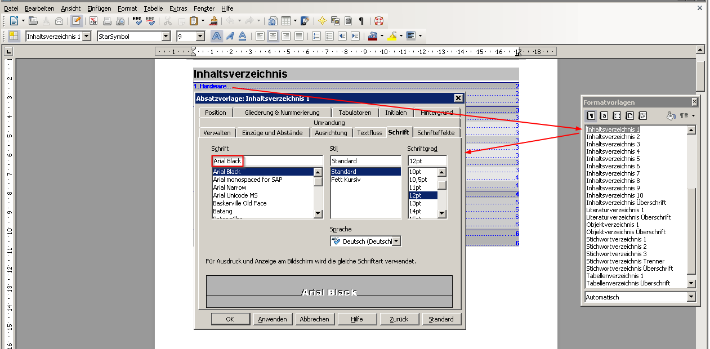This screenshot has height=349, width=710.
Task: Click the Zurück button
Action: coord(399,319)
